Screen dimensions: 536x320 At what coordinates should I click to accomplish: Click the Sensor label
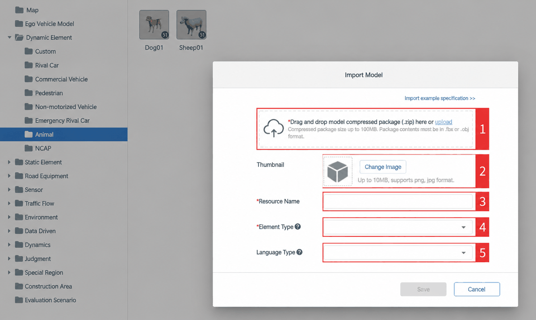(x=34, y=190)
